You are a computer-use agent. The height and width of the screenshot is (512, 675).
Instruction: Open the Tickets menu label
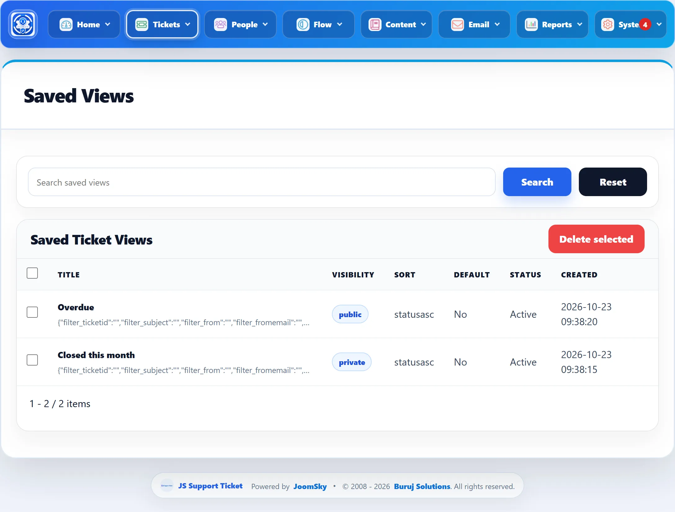(166, 25)
